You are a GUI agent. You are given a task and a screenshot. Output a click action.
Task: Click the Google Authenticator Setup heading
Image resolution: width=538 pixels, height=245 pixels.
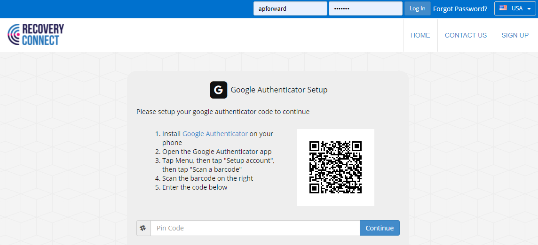tap(279, 90)
